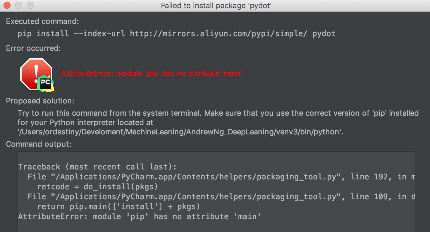This screenshot has height=232, width=430.
Task: Click the venv3/bin/python interpreter path
Action: click(180, 132)
